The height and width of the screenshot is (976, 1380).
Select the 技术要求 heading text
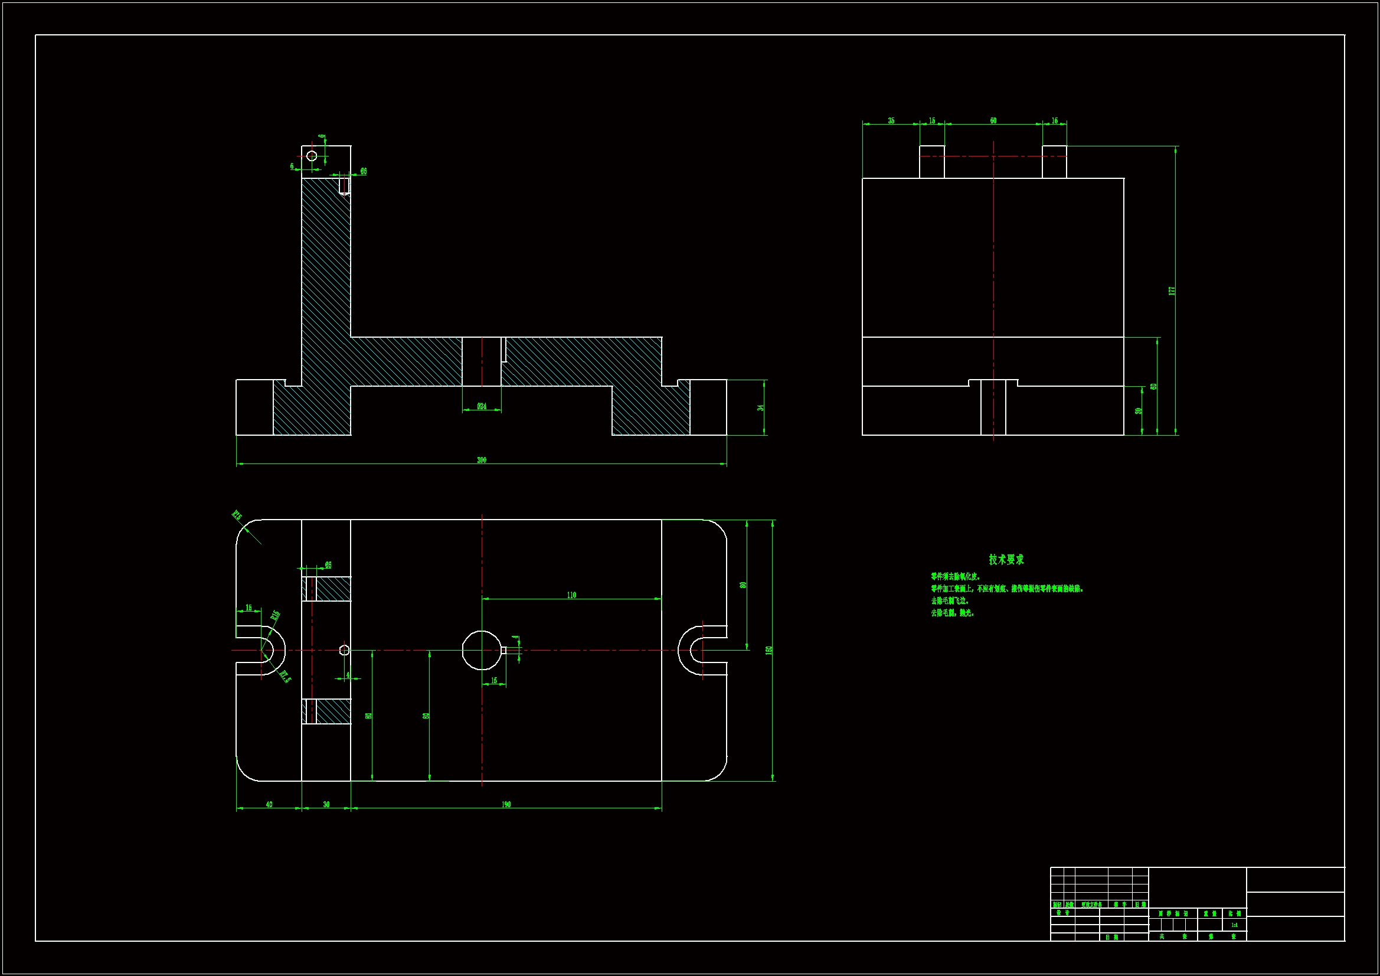(x=1006, y=559)
